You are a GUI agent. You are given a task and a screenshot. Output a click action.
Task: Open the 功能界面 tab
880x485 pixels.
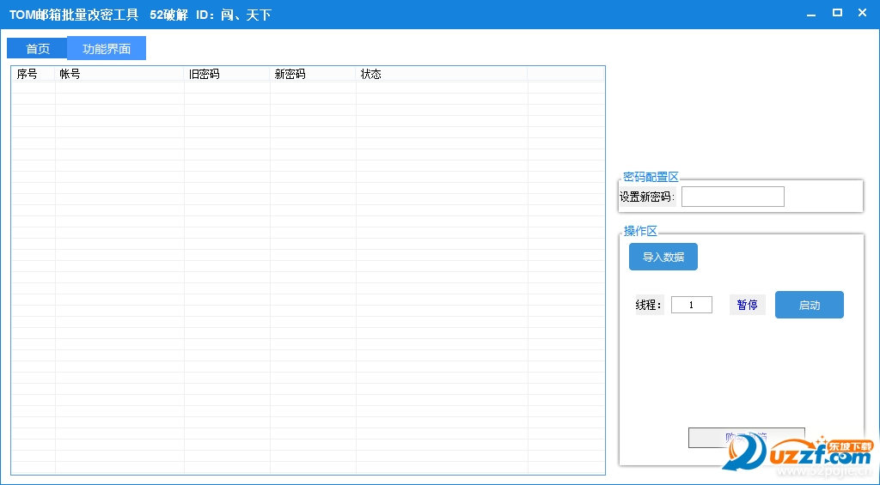pos(107,48)
